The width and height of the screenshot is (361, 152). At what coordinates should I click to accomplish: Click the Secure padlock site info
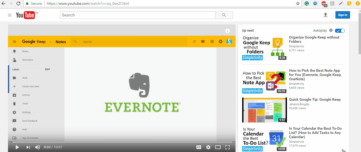pyautogui.click(x=34, y=3)
